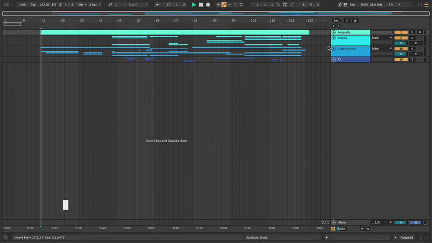Click the Link button

point(23,4)
